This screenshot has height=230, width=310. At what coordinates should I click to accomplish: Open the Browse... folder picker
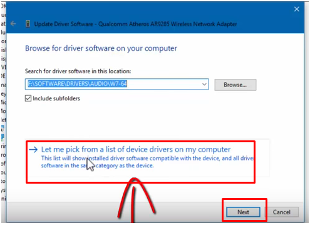pos(235,85)
